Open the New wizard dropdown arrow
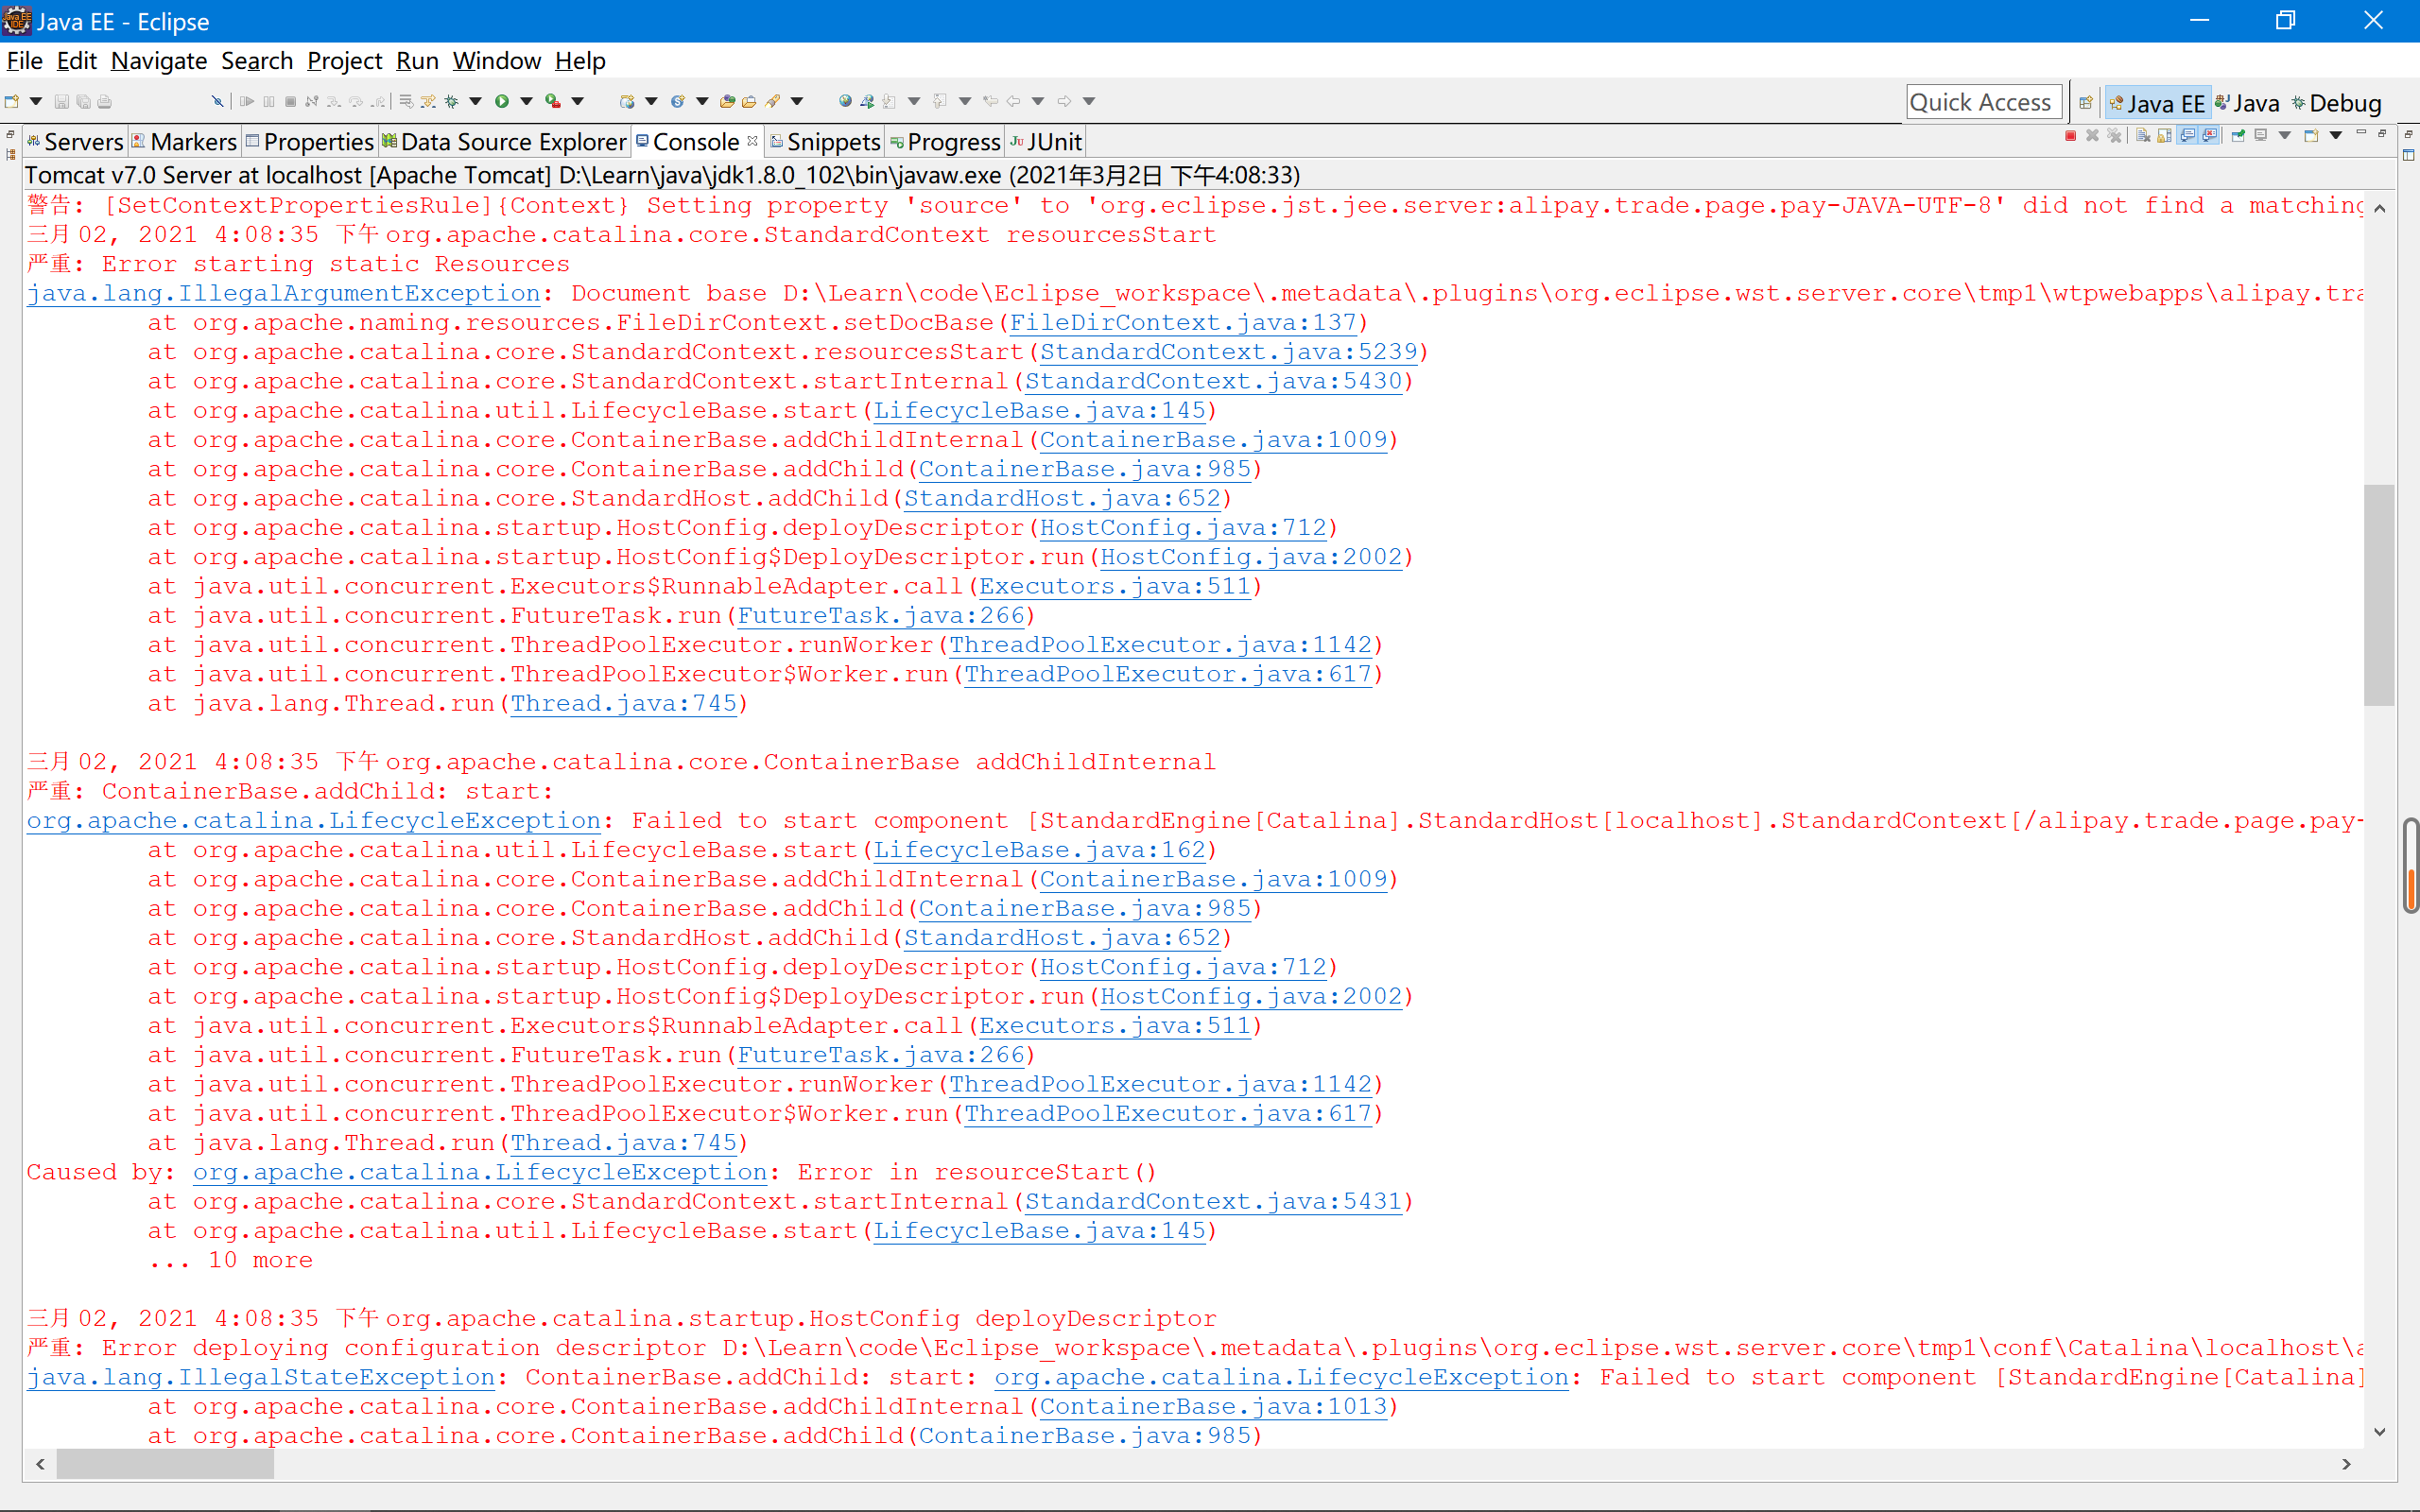 [x=35, y=101]
